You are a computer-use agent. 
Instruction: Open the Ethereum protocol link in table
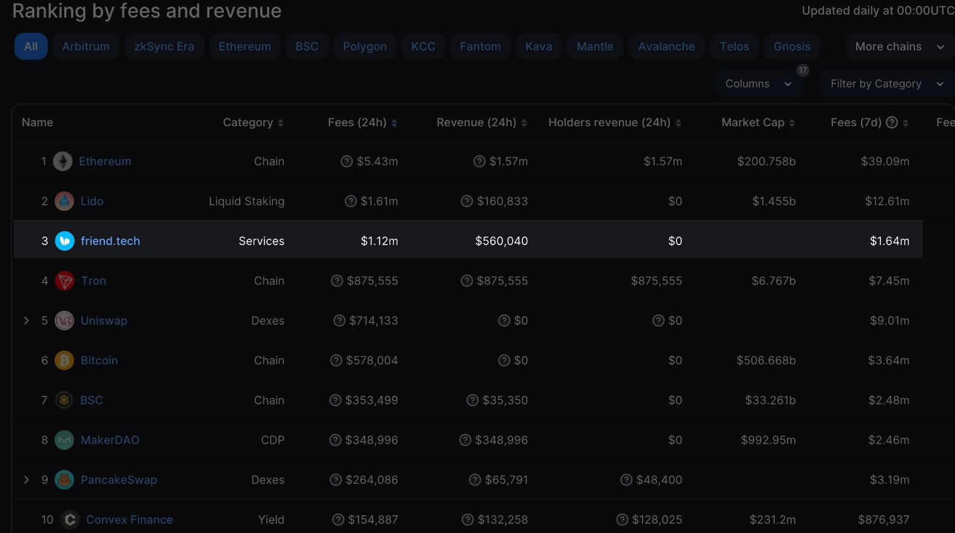(x=105, y=161)
